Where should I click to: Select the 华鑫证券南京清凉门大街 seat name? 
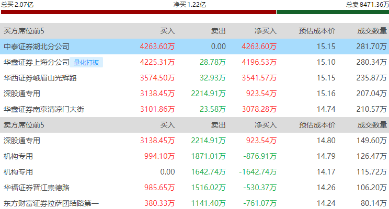[44, 109]
